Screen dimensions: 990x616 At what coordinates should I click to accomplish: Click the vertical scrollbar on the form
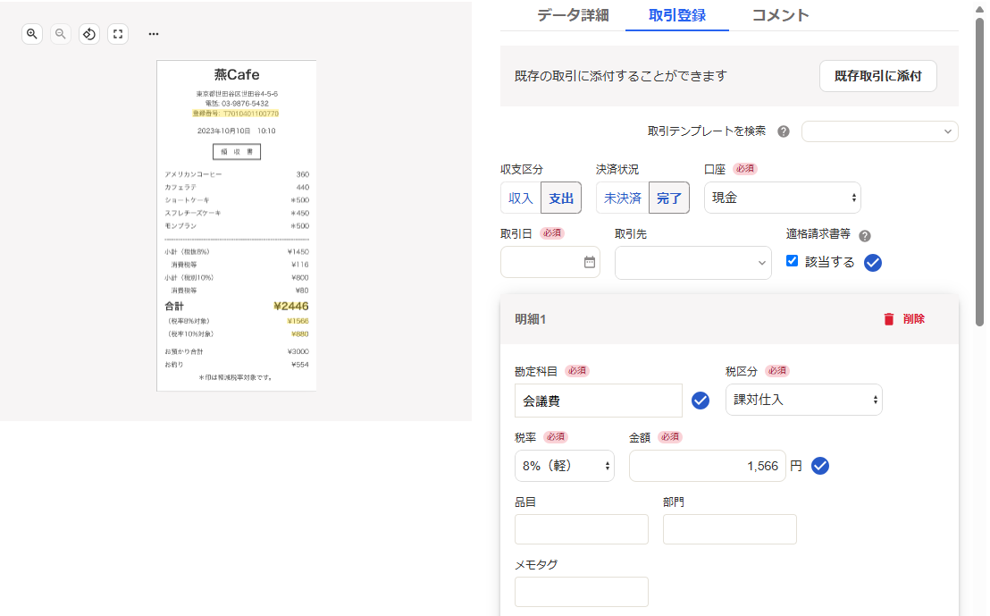pyautogui.click(x=979, y=171)
